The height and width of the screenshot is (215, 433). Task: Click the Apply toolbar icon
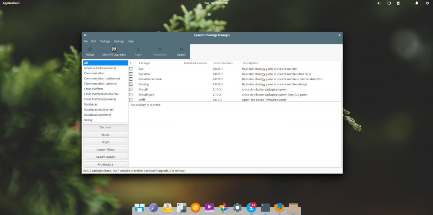(x=138, y=49)
